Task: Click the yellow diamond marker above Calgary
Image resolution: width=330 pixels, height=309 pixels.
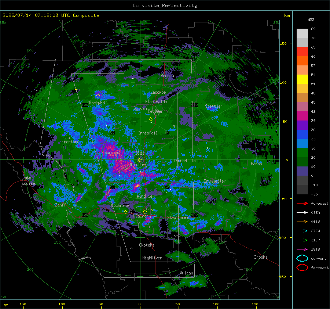Action: pos(145,212)
